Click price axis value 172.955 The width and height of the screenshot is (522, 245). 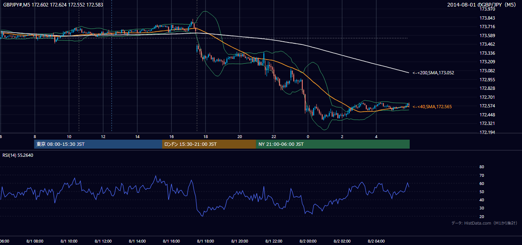point(487,80)
